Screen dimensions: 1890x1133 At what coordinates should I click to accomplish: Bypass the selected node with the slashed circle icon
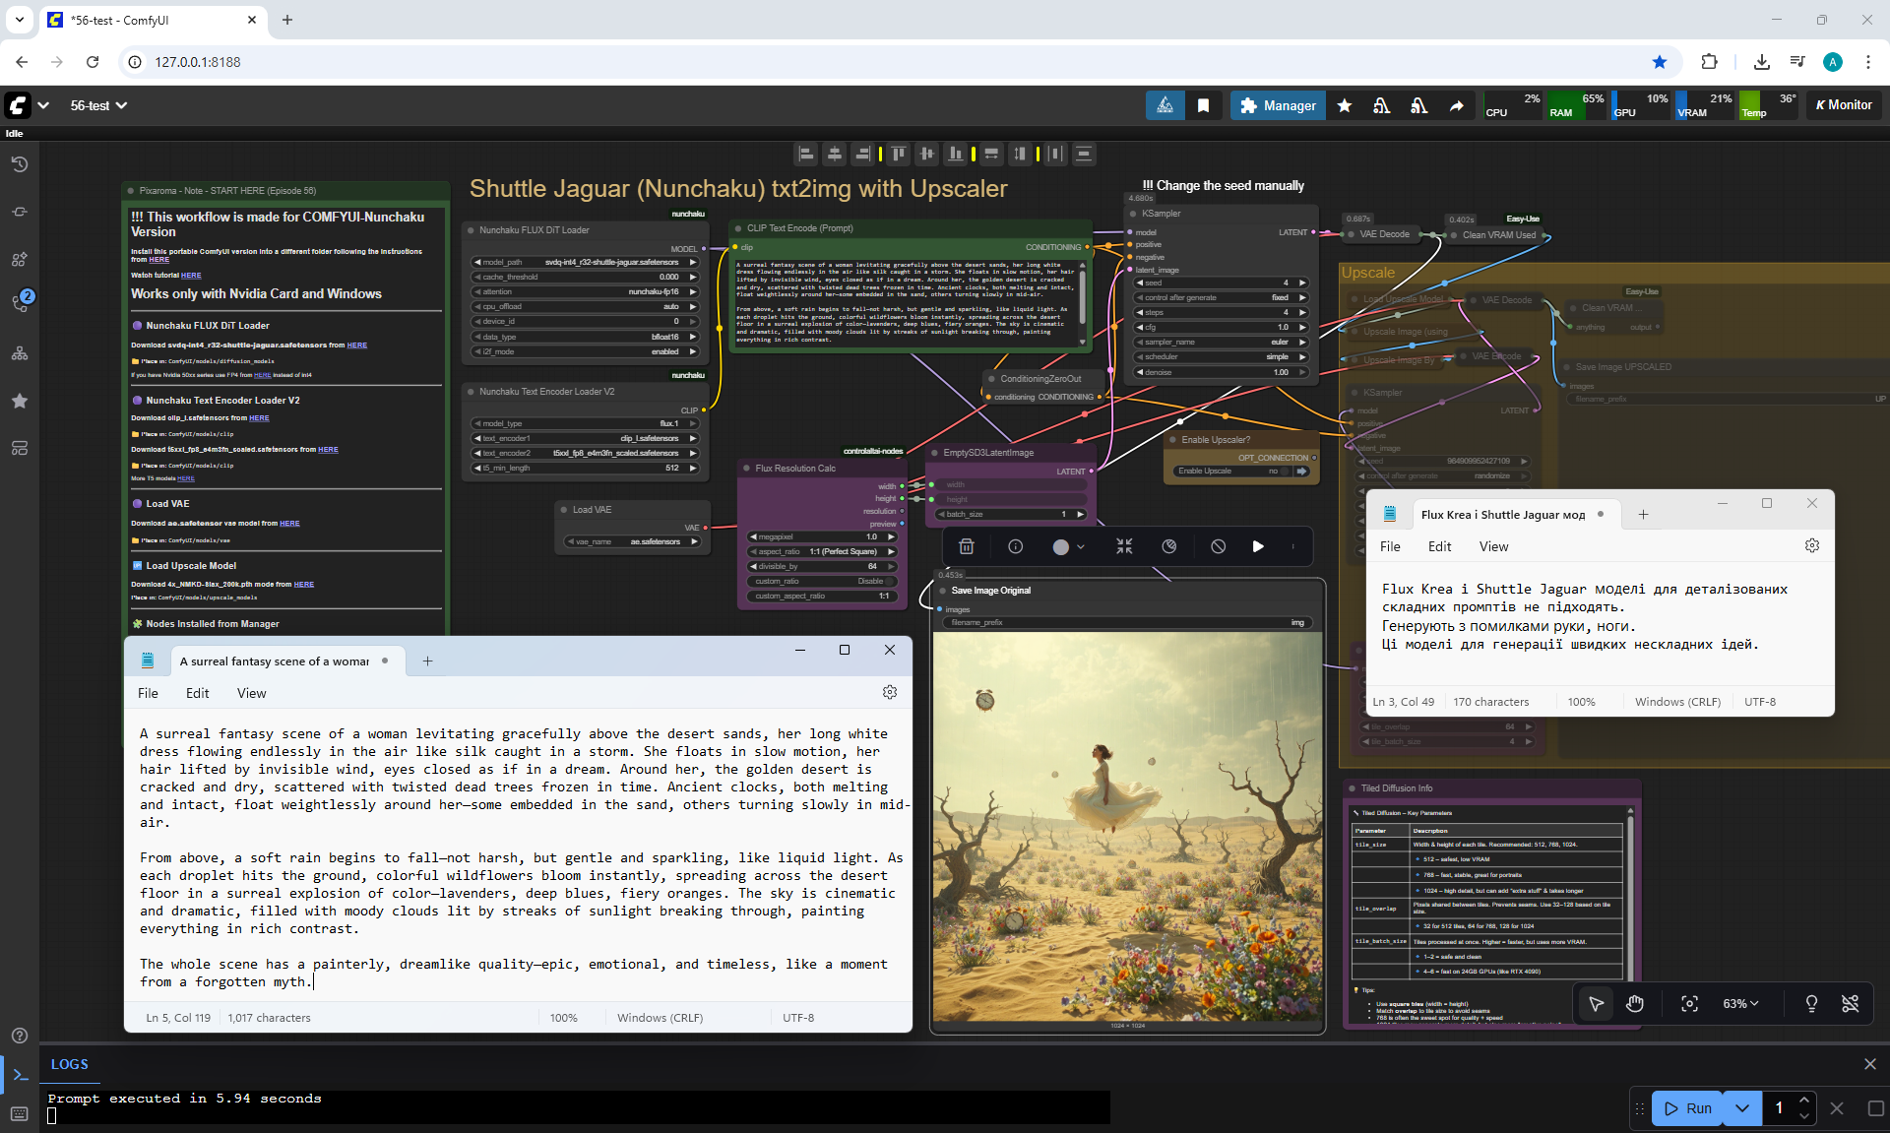click(1218, 547)
